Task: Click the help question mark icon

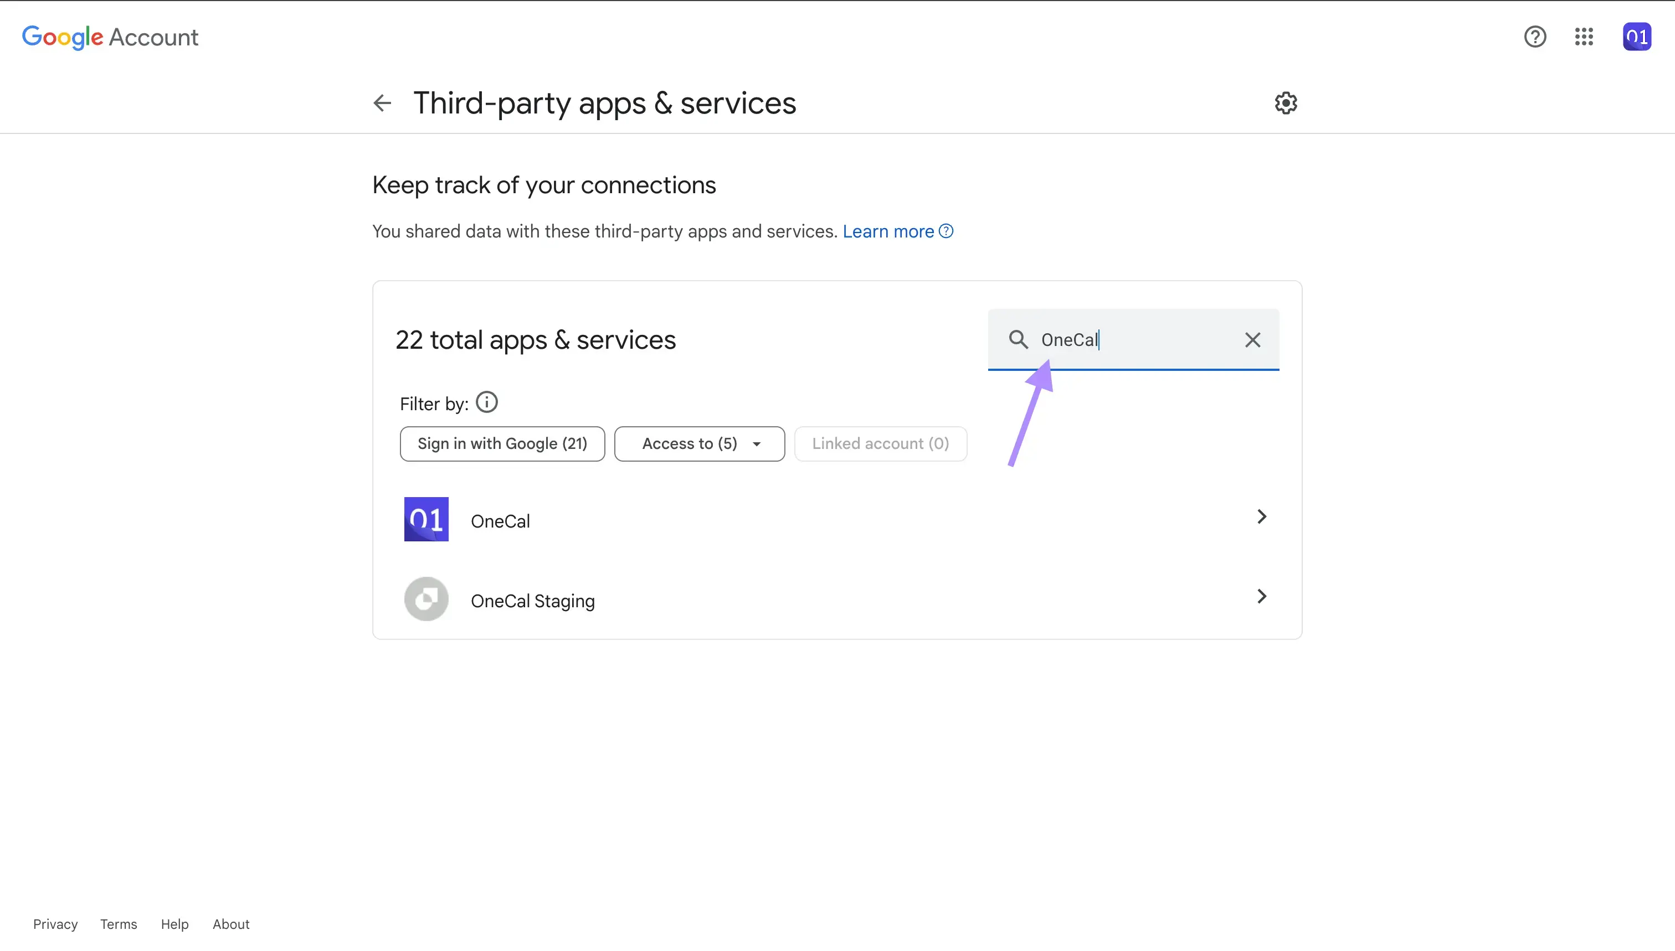Action: [1535, 37]
